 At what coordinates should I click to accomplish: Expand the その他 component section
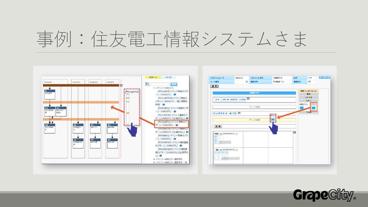pos(308,112)
